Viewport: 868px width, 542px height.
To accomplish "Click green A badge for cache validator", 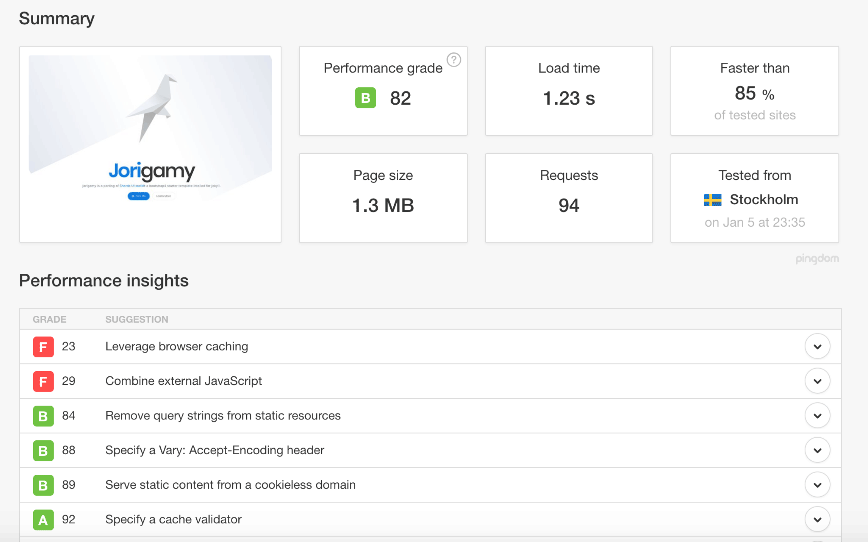I will pyautogui.click(x=43, y=519).
